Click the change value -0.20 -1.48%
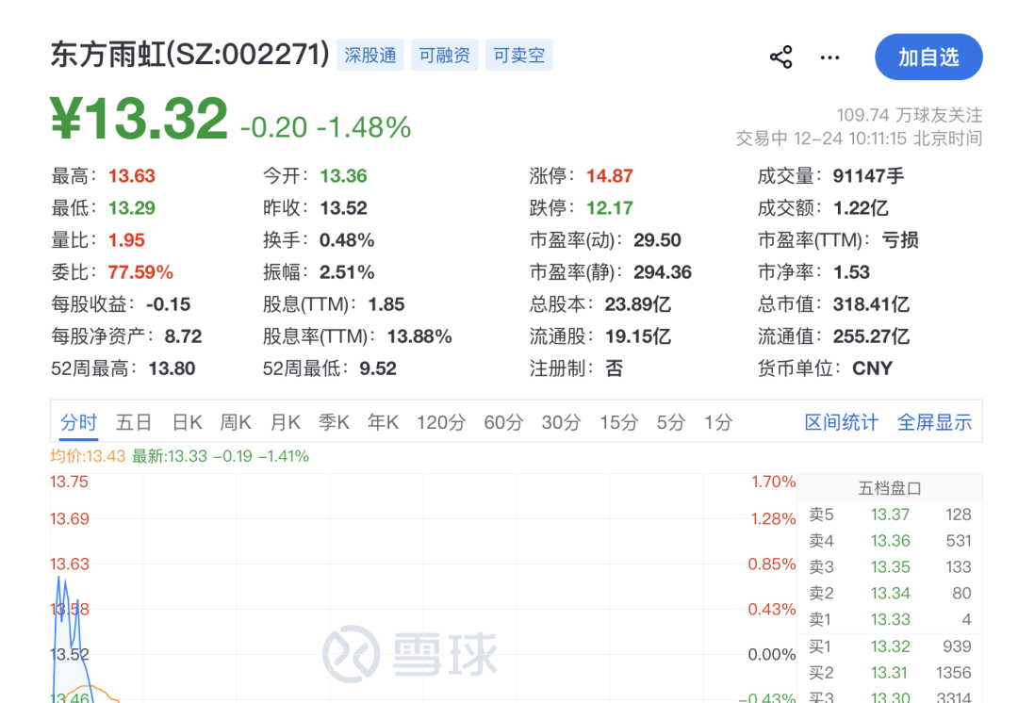 [325, 127]
